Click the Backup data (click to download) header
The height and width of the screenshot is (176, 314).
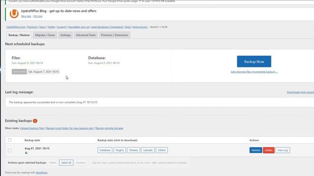(x=117, y=140)
